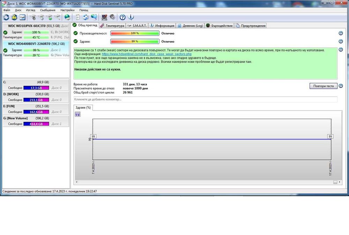Click the Никакви действия не са нужни text

(97, 69)
